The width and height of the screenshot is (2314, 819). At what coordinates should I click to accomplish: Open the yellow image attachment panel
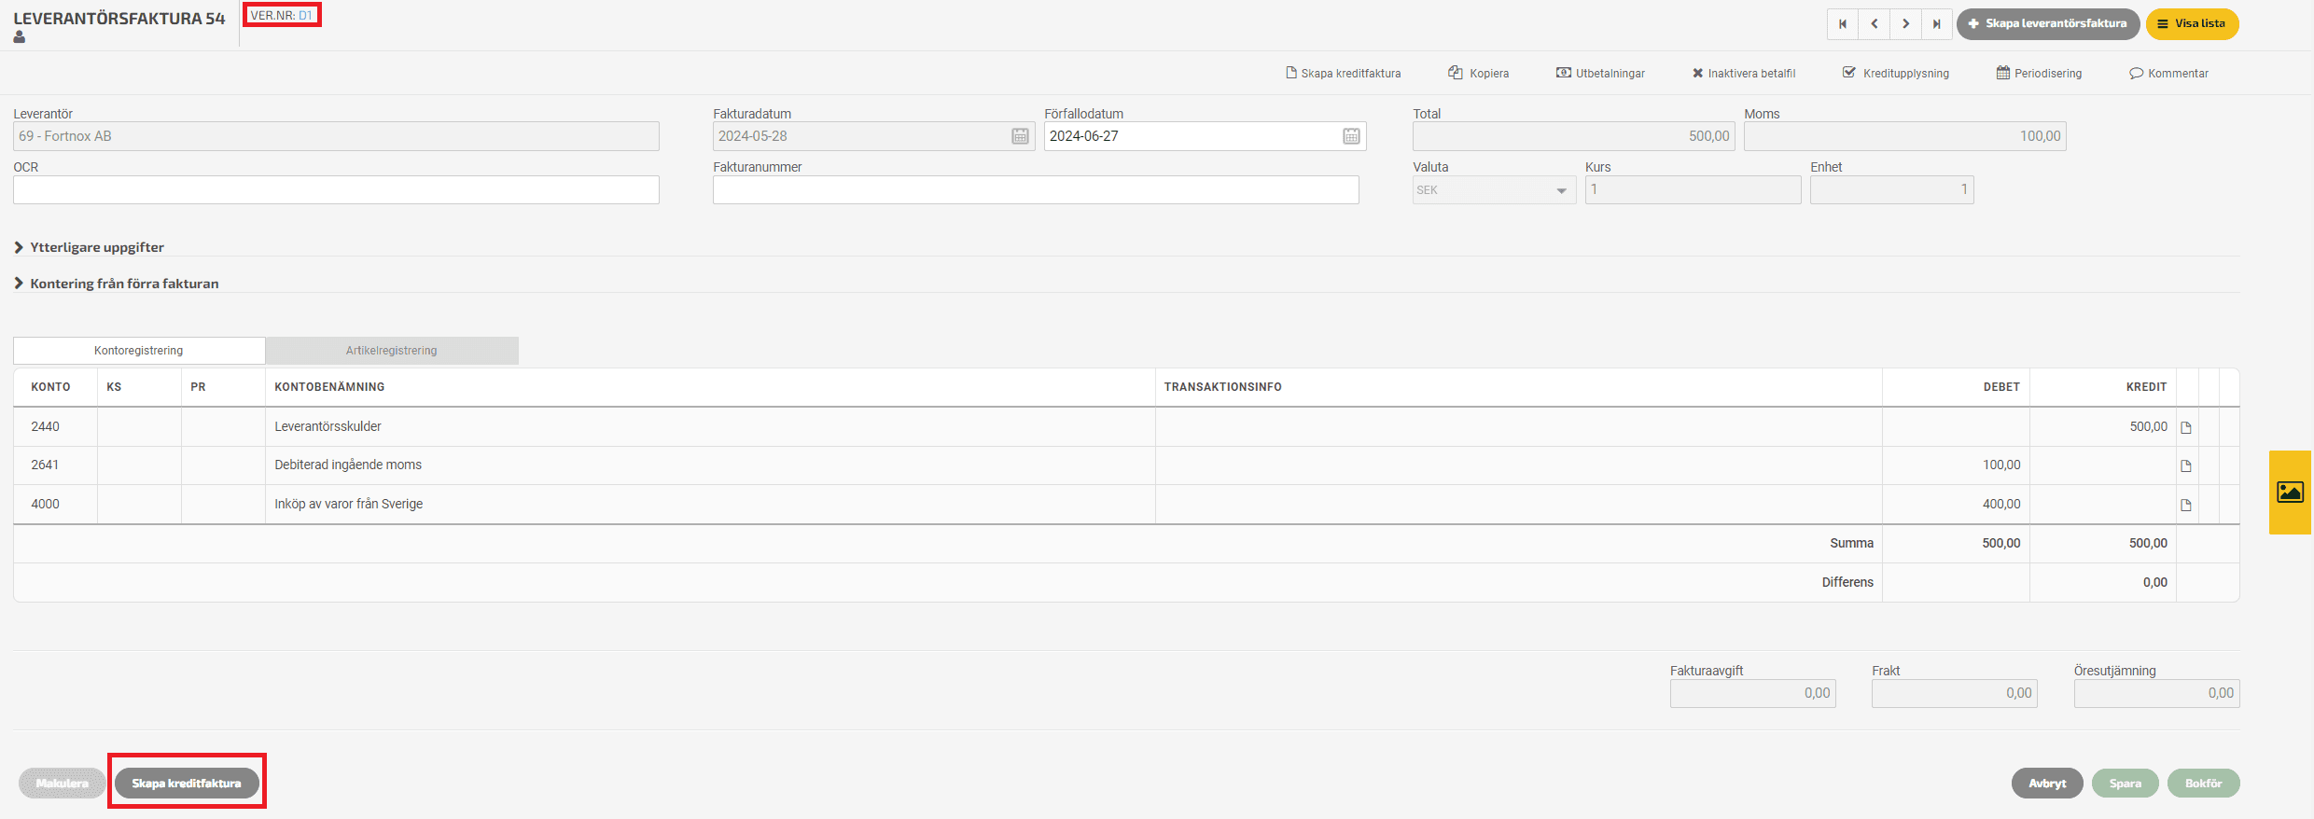coord(2291,492)
